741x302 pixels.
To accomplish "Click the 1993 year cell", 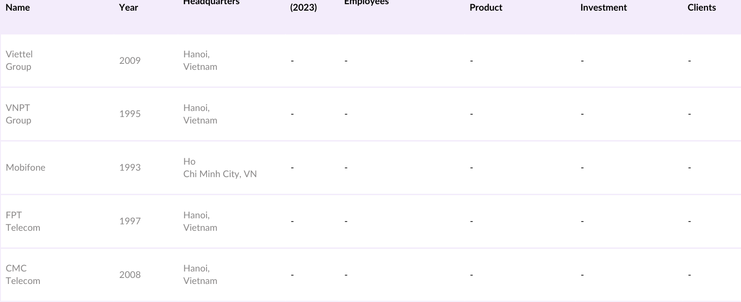I will 130,167.
